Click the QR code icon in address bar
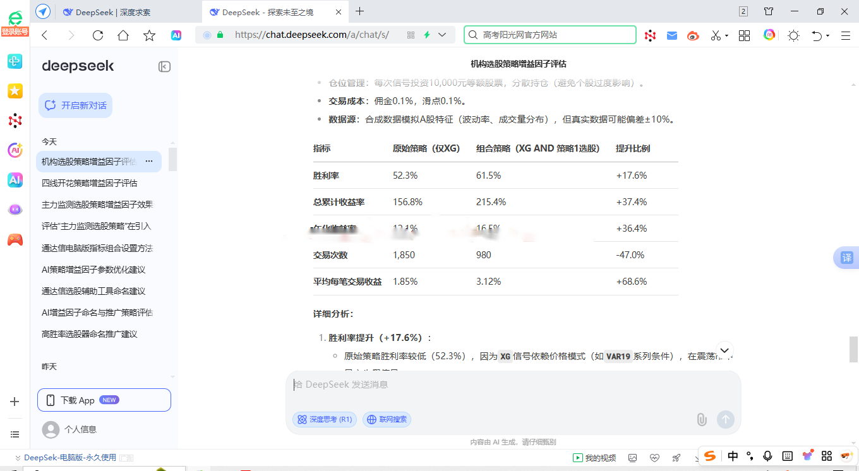Image resolution: width=859 pixels, height=471 pixels. click(411, 35)
